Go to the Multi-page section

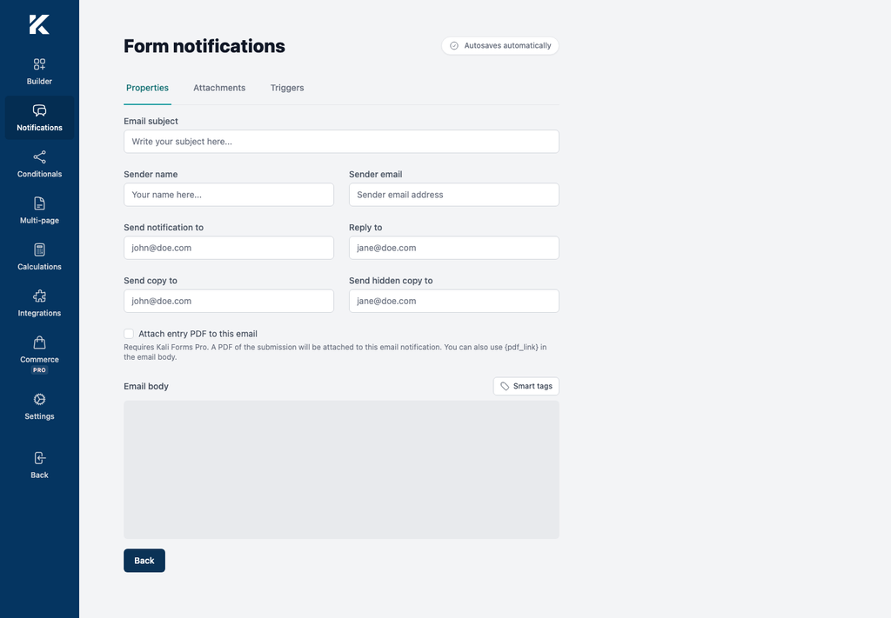[x=39, y=210]
